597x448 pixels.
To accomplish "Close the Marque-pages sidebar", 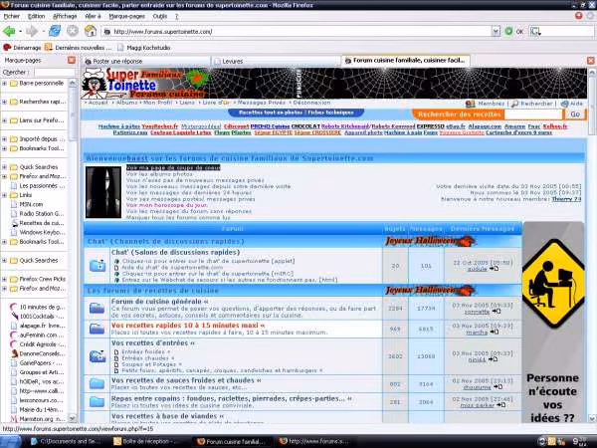I will [72, 60].
